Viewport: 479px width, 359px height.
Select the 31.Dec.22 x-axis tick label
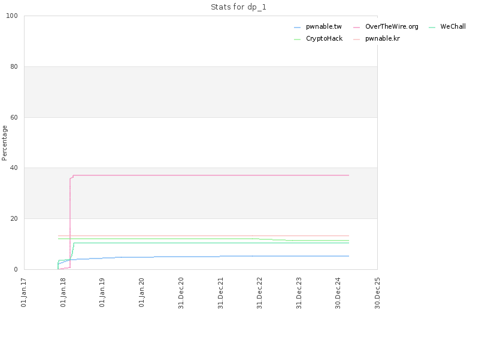tap(260, 293)
